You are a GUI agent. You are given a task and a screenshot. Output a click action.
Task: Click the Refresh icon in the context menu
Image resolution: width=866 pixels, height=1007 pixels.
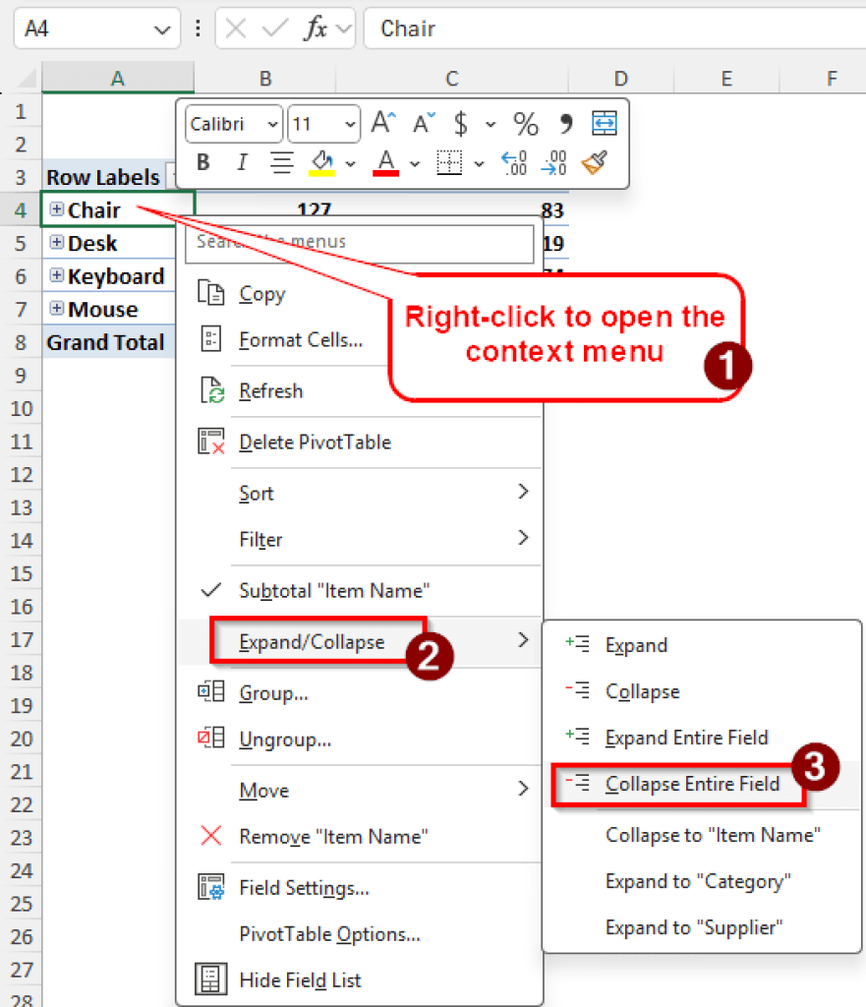(x=210, y=390)
